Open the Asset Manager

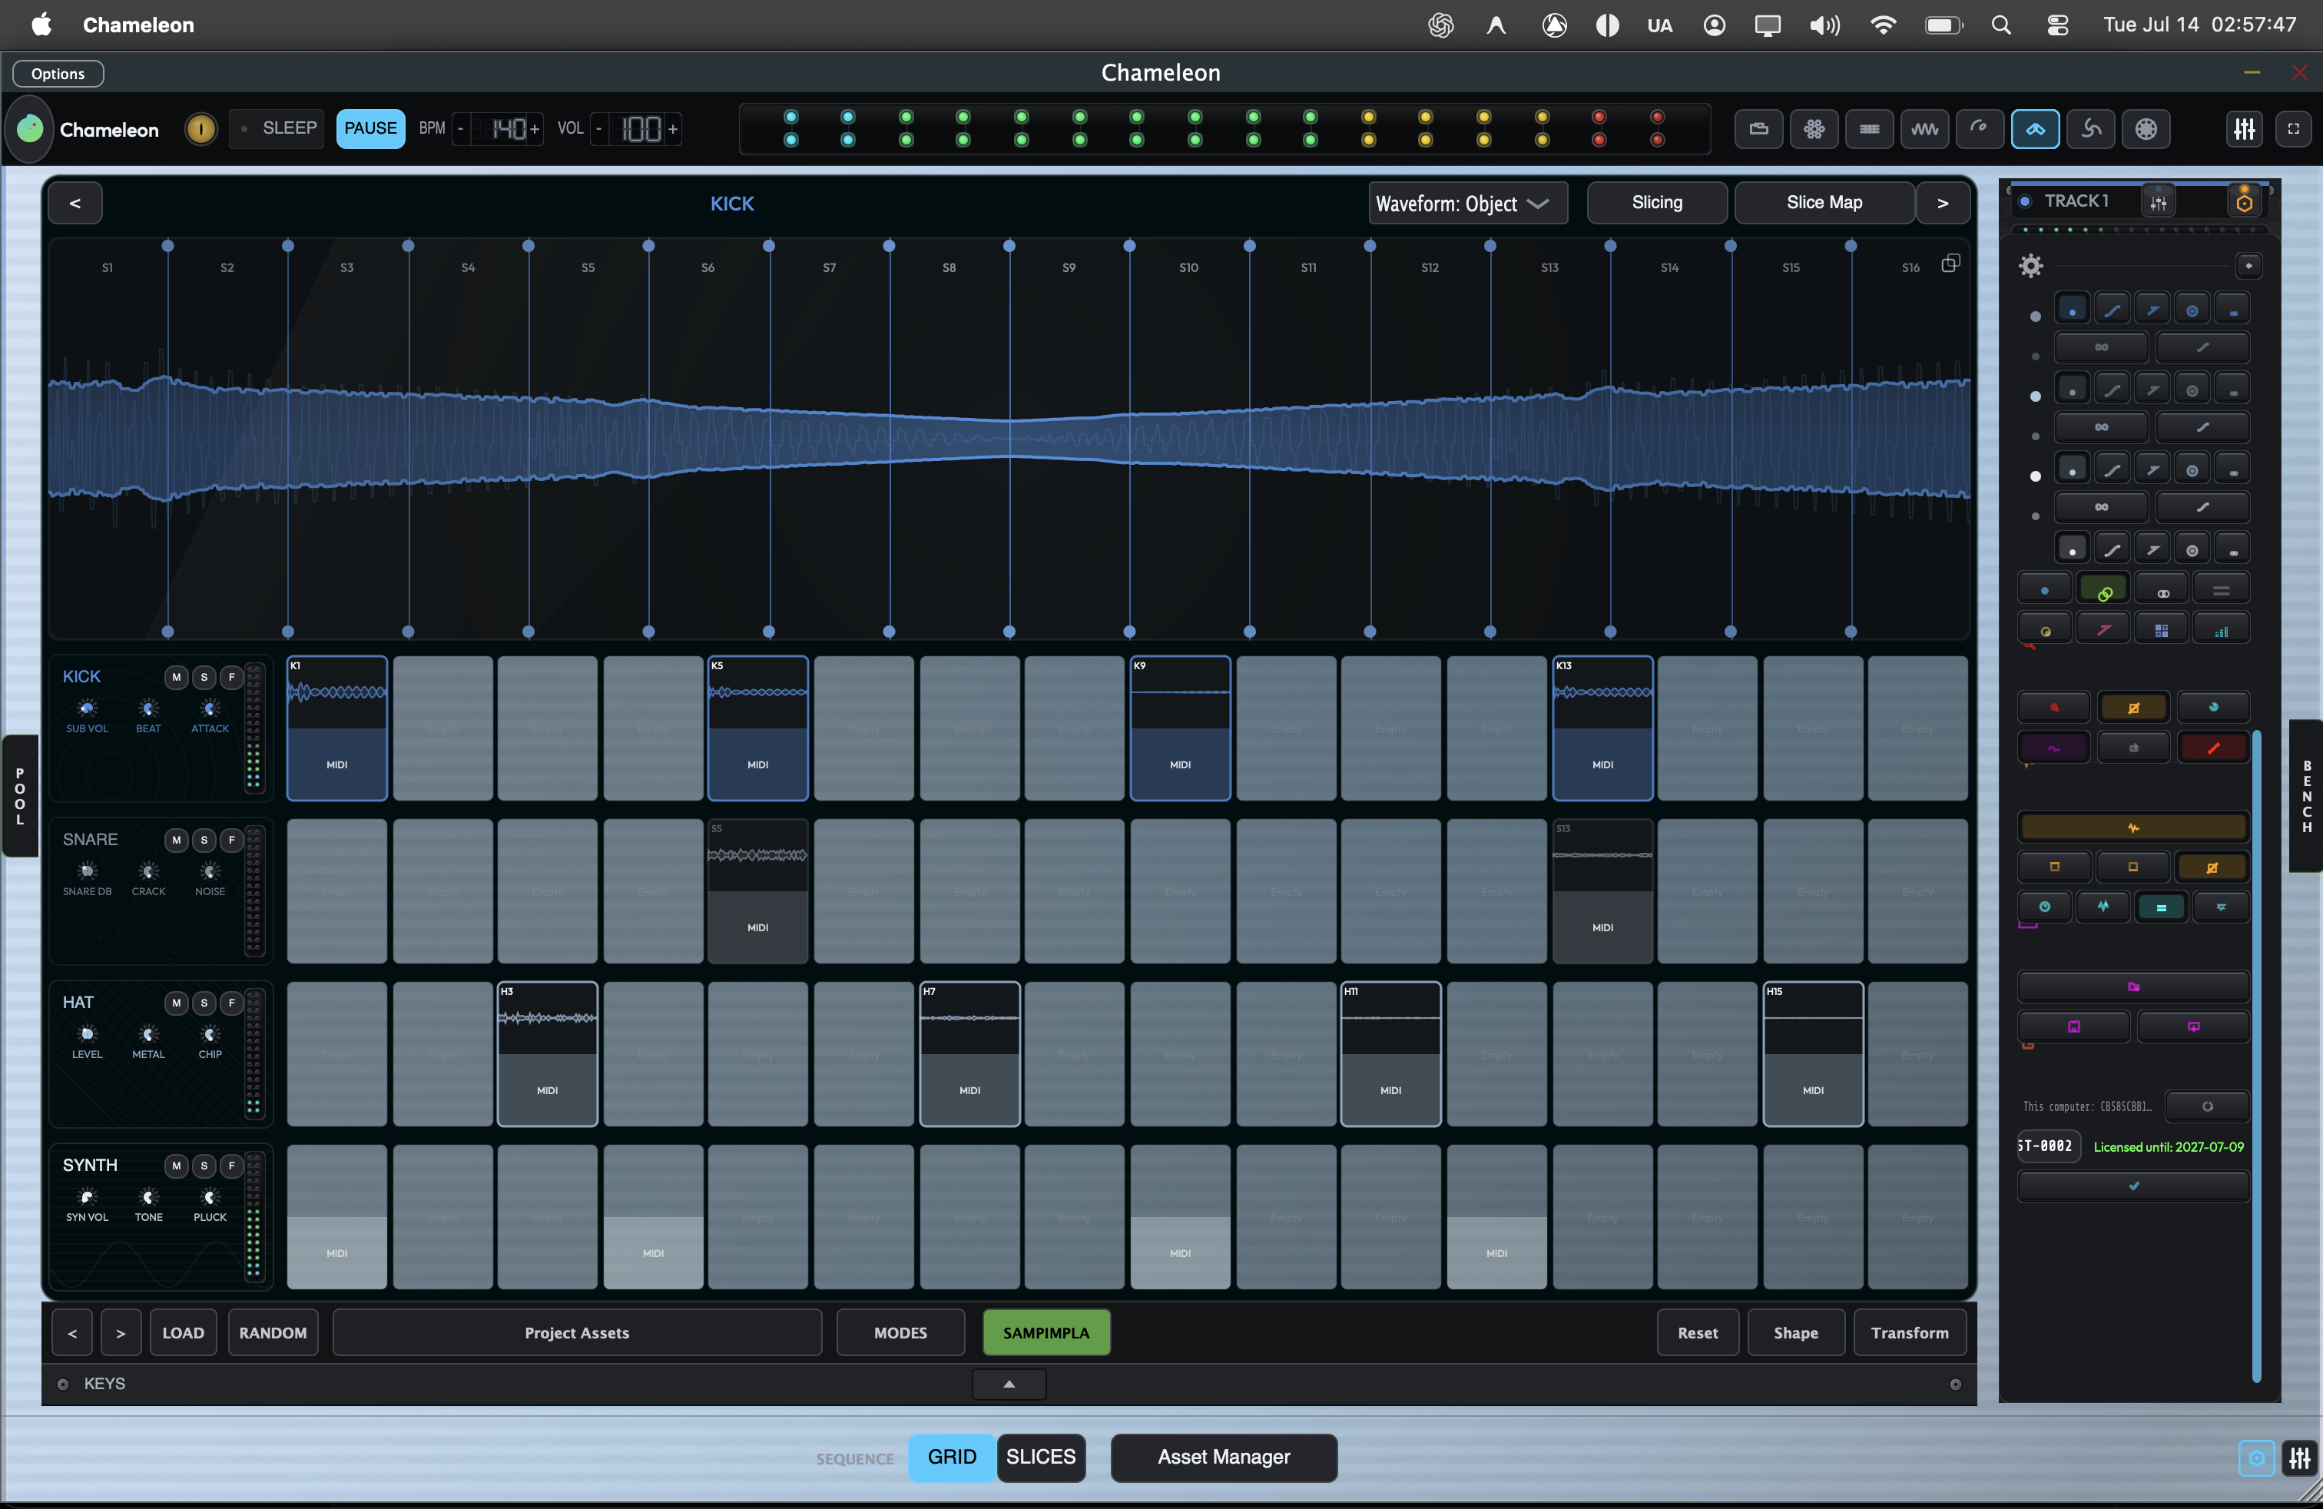[1224, 1458]
